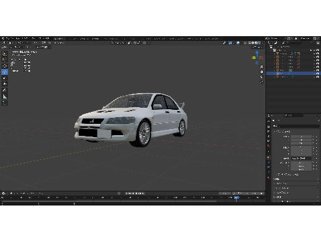321x241 pixels.
Task: Open the rotation Mode dropdown in Transform panel
Action: (x=301, y=158)
